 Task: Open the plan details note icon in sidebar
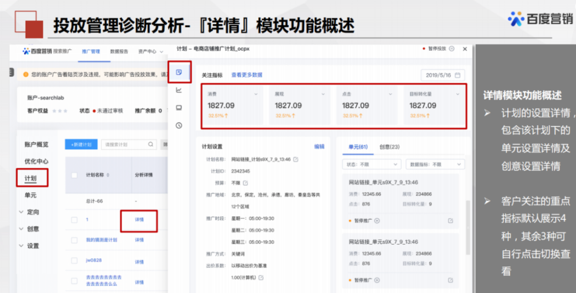tap(179, 72)
